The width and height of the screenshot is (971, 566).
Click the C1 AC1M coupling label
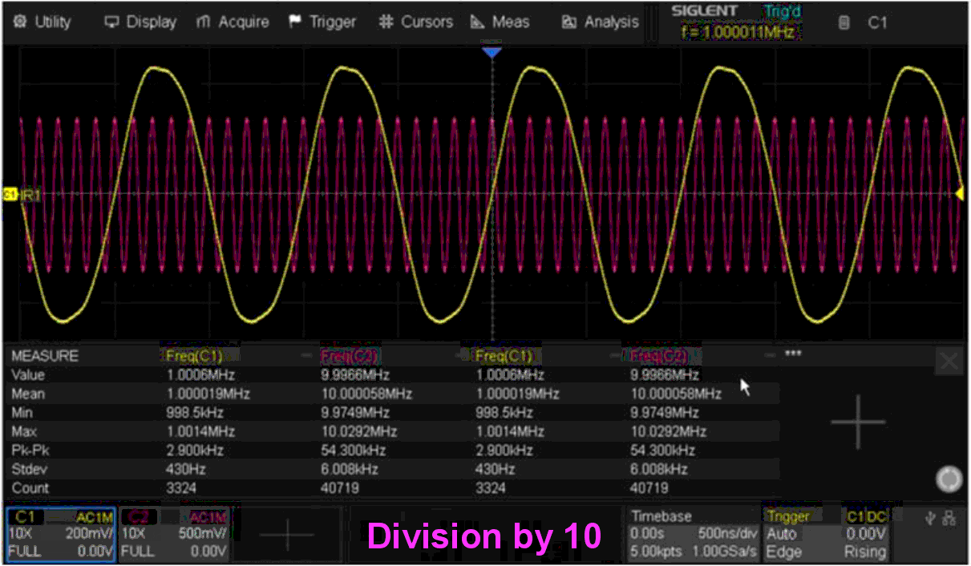pyautogui.click(x=95, y=517)
